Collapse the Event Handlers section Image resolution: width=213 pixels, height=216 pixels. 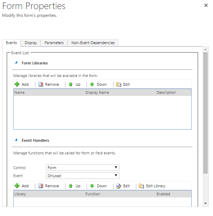[16, 140]
